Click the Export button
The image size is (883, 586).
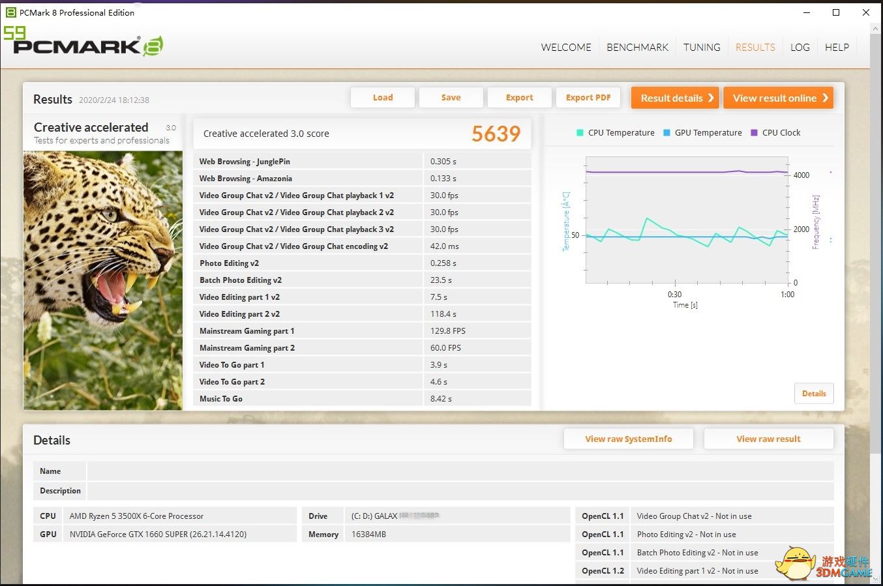[519, 97]
